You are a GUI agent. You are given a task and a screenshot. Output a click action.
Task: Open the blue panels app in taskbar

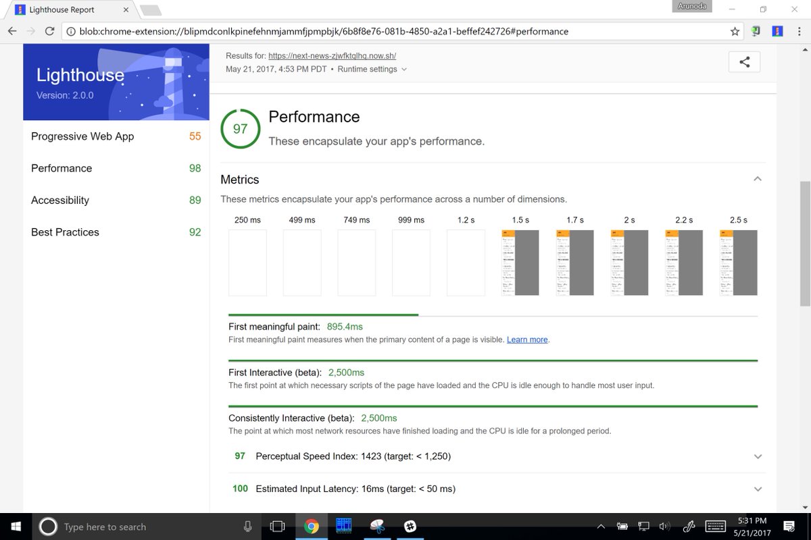[344, 526]
